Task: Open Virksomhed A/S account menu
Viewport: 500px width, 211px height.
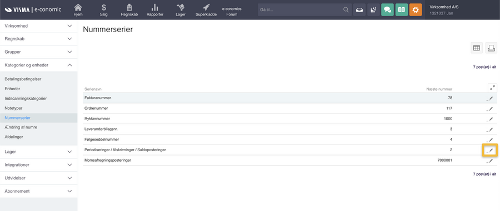Action: tap(444, 10)
